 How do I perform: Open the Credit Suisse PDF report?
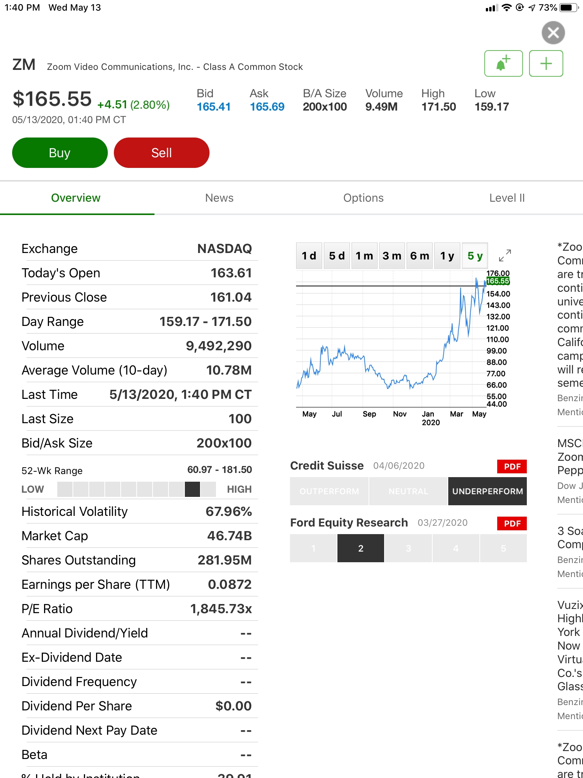[x=512, y=466]
